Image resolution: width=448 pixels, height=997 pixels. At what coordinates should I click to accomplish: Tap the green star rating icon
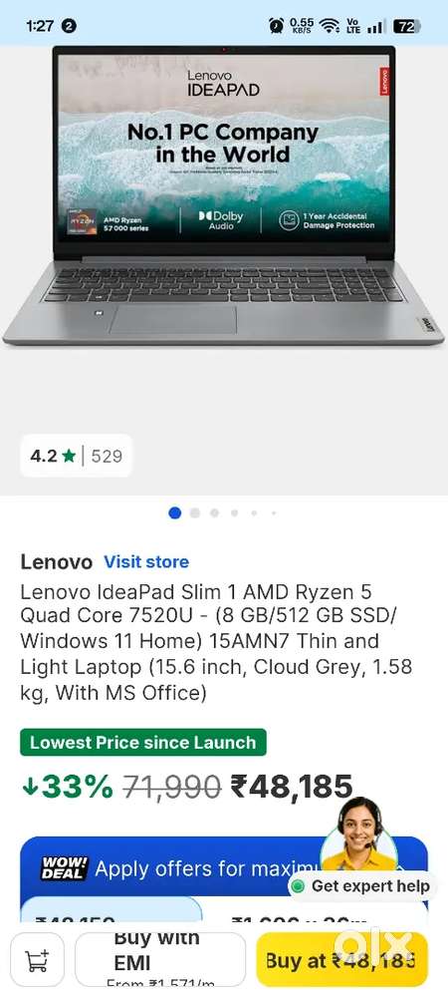coord(69,456)
